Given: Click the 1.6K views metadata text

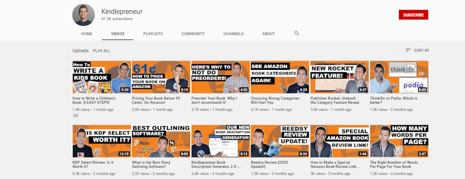Looking at the screenshot, I should tap(81, 109).
